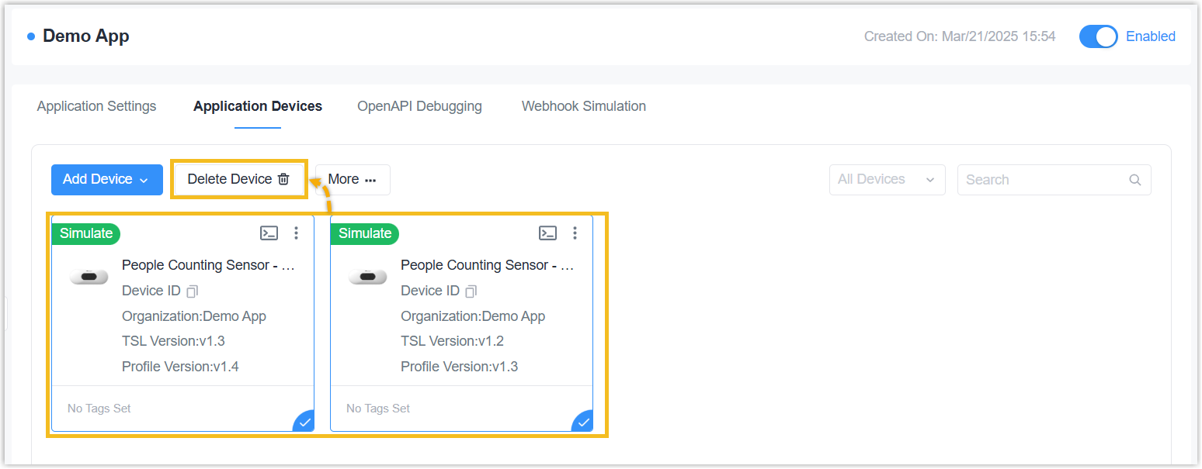Open console icon on first device card
Image resolution: width=1202 pixels, height=469 pixels.
[x=269, y=233]
